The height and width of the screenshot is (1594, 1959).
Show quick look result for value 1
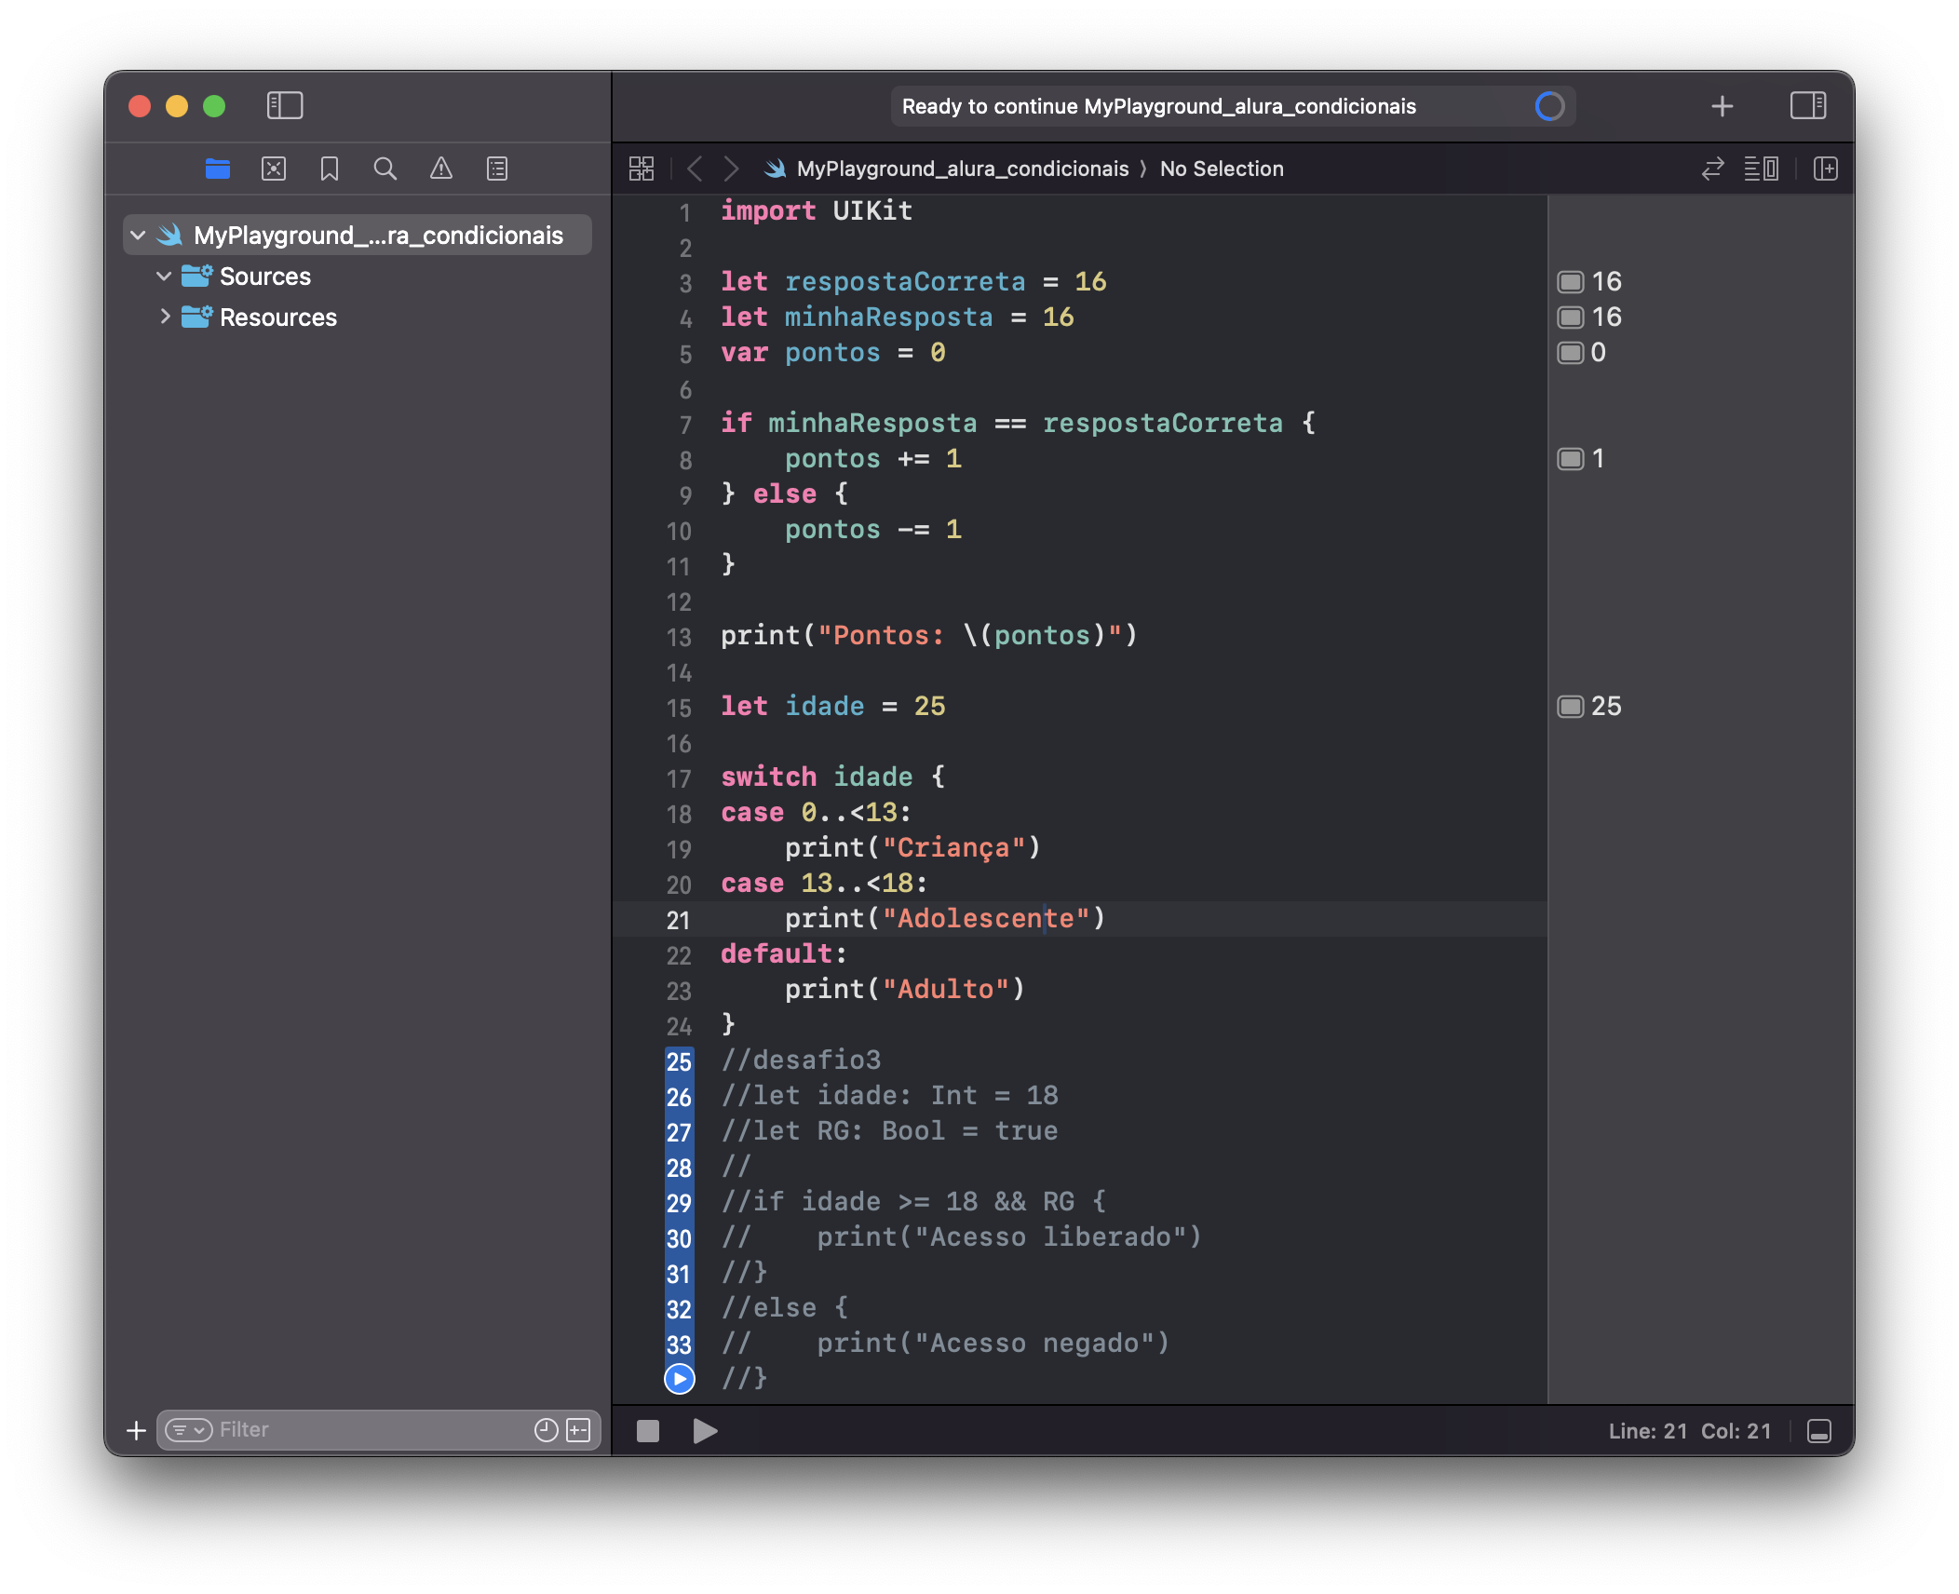point(1571,458)
